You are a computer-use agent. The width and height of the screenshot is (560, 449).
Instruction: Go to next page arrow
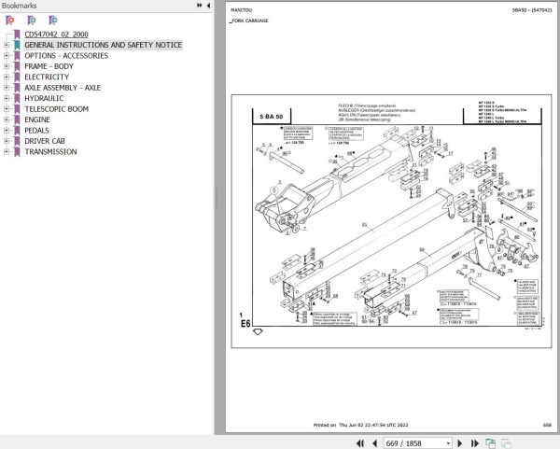pos(460,443)
